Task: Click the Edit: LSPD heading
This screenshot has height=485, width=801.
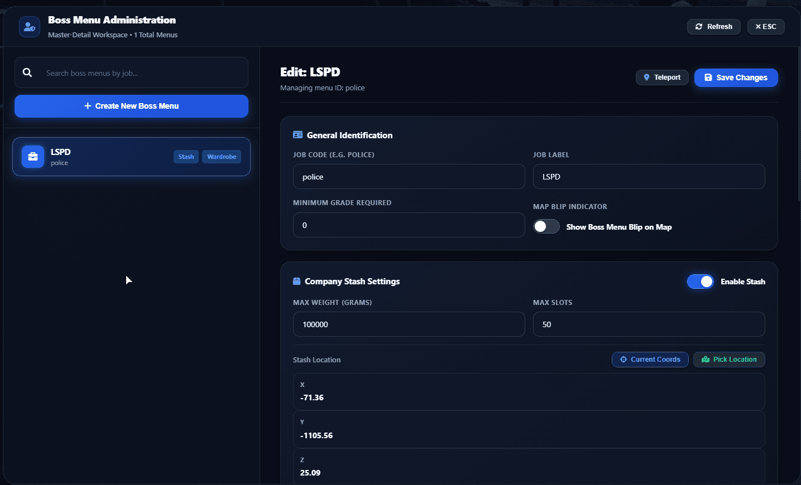Action: [x=310, y=72]
